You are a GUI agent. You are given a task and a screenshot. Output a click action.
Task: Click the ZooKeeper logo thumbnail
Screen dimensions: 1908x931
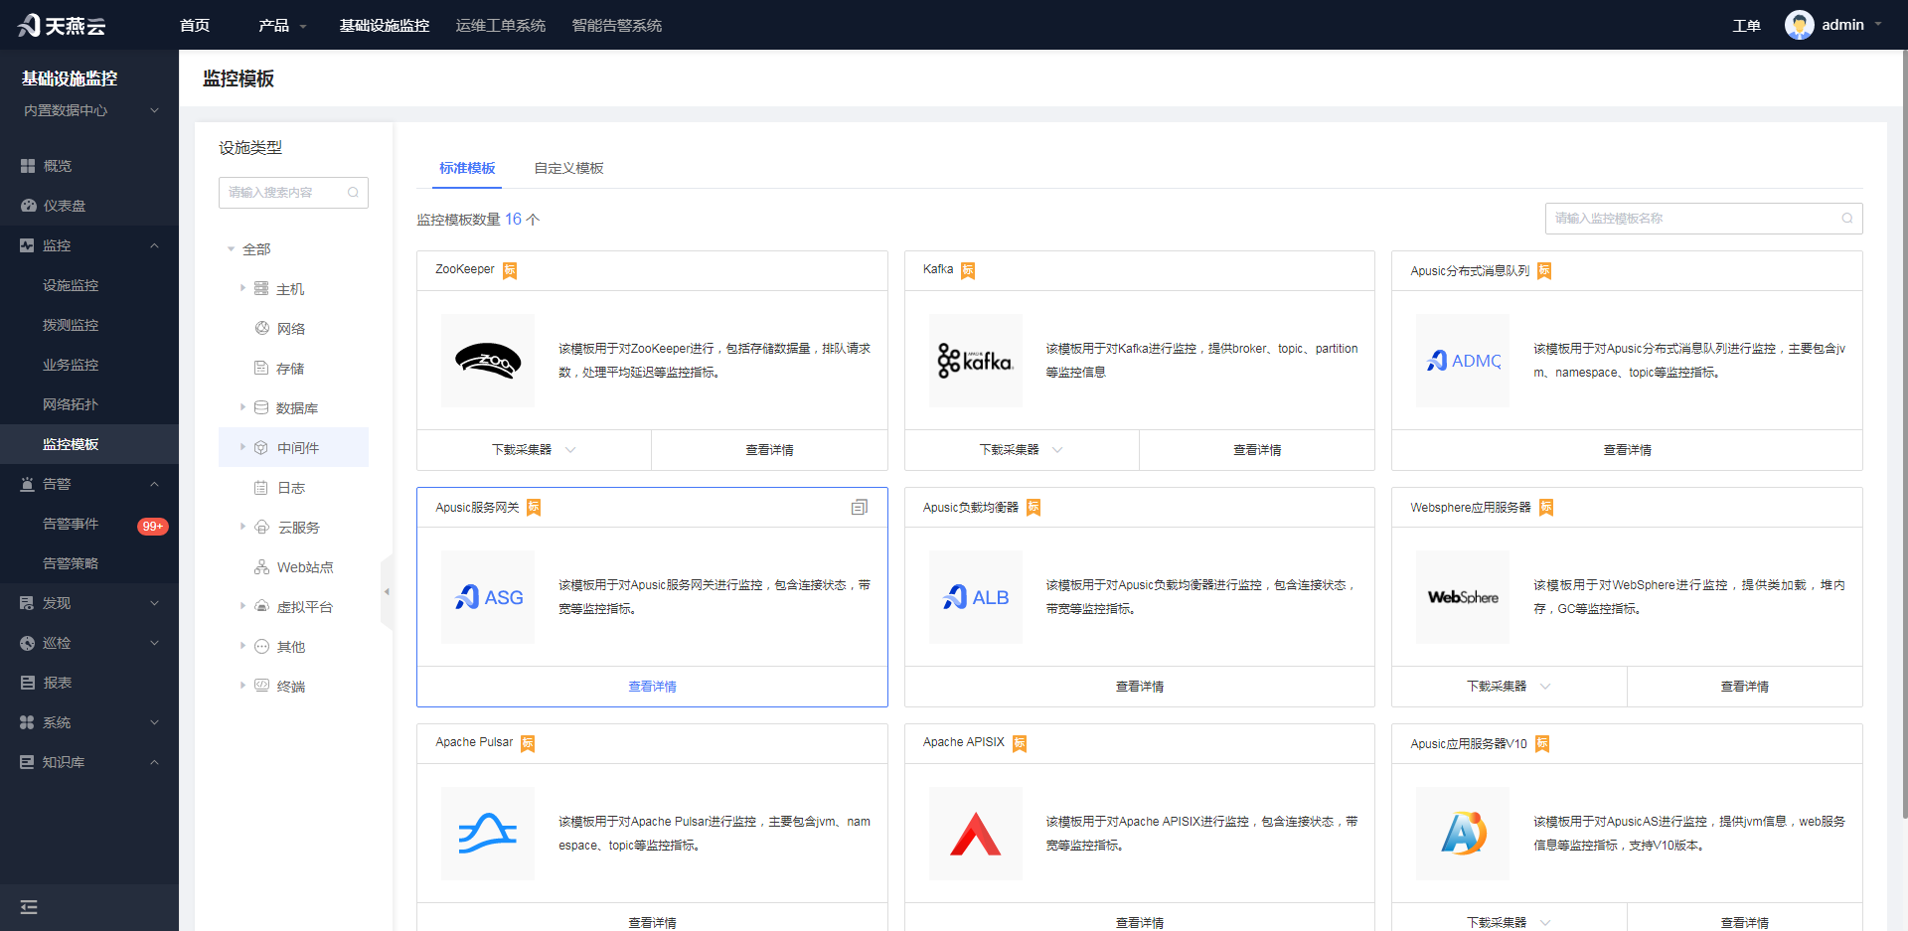[x=488, y=361]
